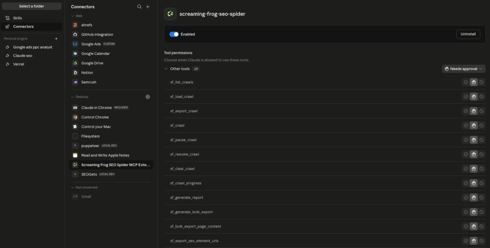Open the Gmail connector entry
The image size is (490, 248).
tap(111, 196)
